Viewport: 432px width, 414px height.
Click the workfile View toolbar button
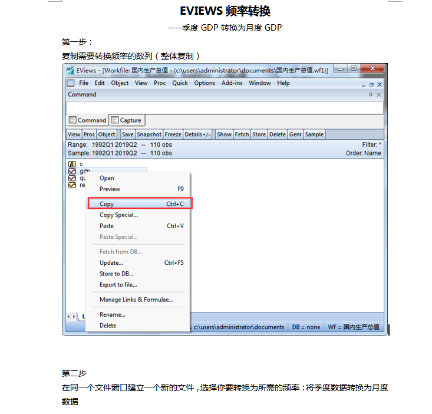(74, 134)
